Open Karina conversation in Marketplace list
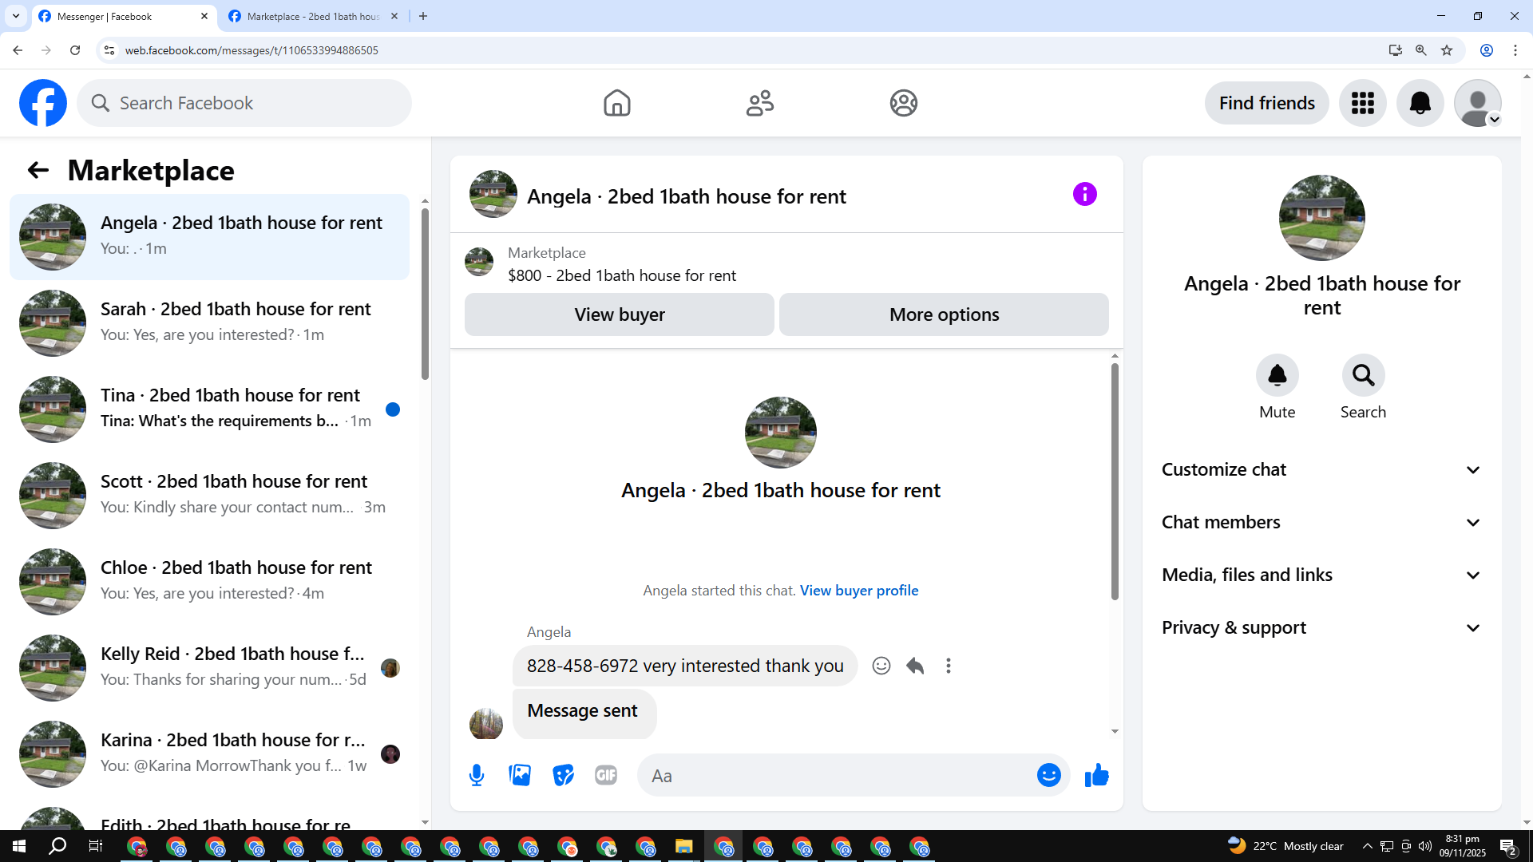 point(209,754)
